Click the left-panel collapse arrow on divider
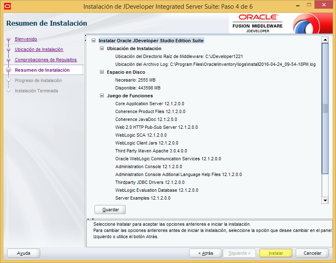 (85, 35)
